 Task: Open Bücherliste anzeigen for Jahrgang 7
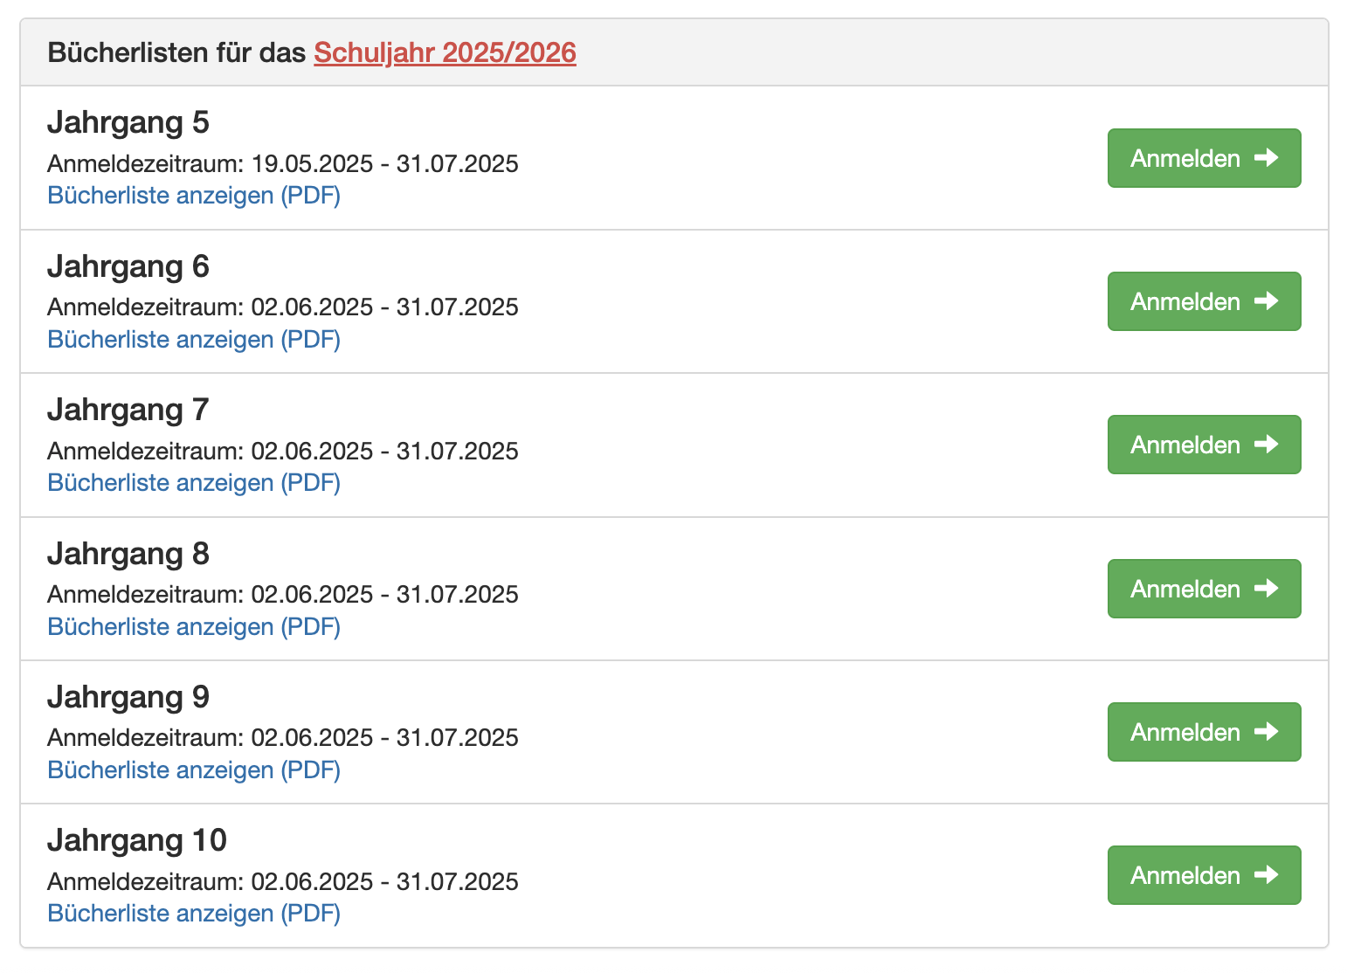point(194,483)
